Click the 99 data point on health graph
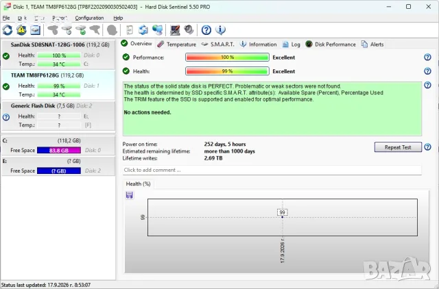Viewport: 439px width, 289px height. point(282,217)
